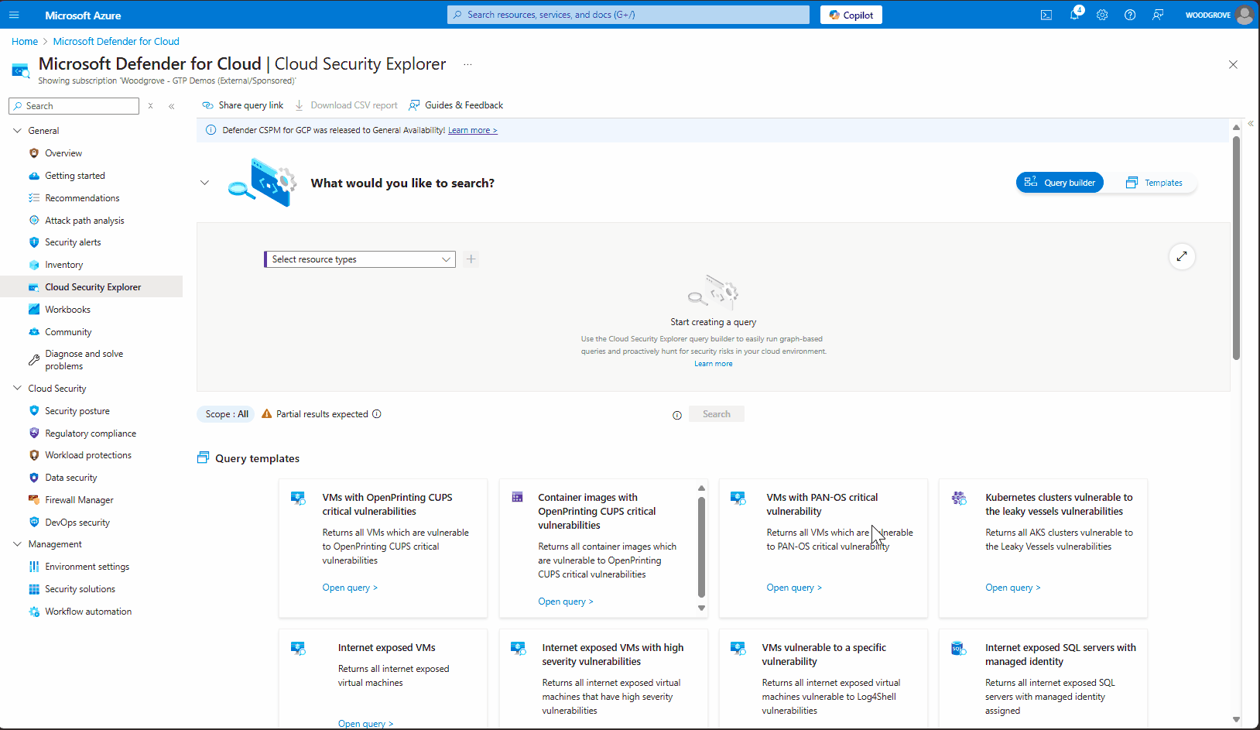Open Getting started

pyautogui.click(x=75, y=176)
